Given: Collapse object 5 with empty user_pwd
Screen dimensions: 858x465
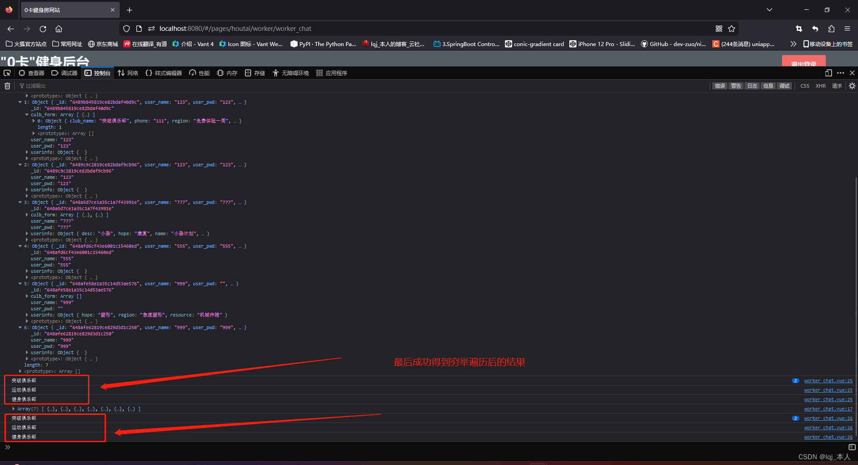Looking at the screenshot, I should coord(20,284).
